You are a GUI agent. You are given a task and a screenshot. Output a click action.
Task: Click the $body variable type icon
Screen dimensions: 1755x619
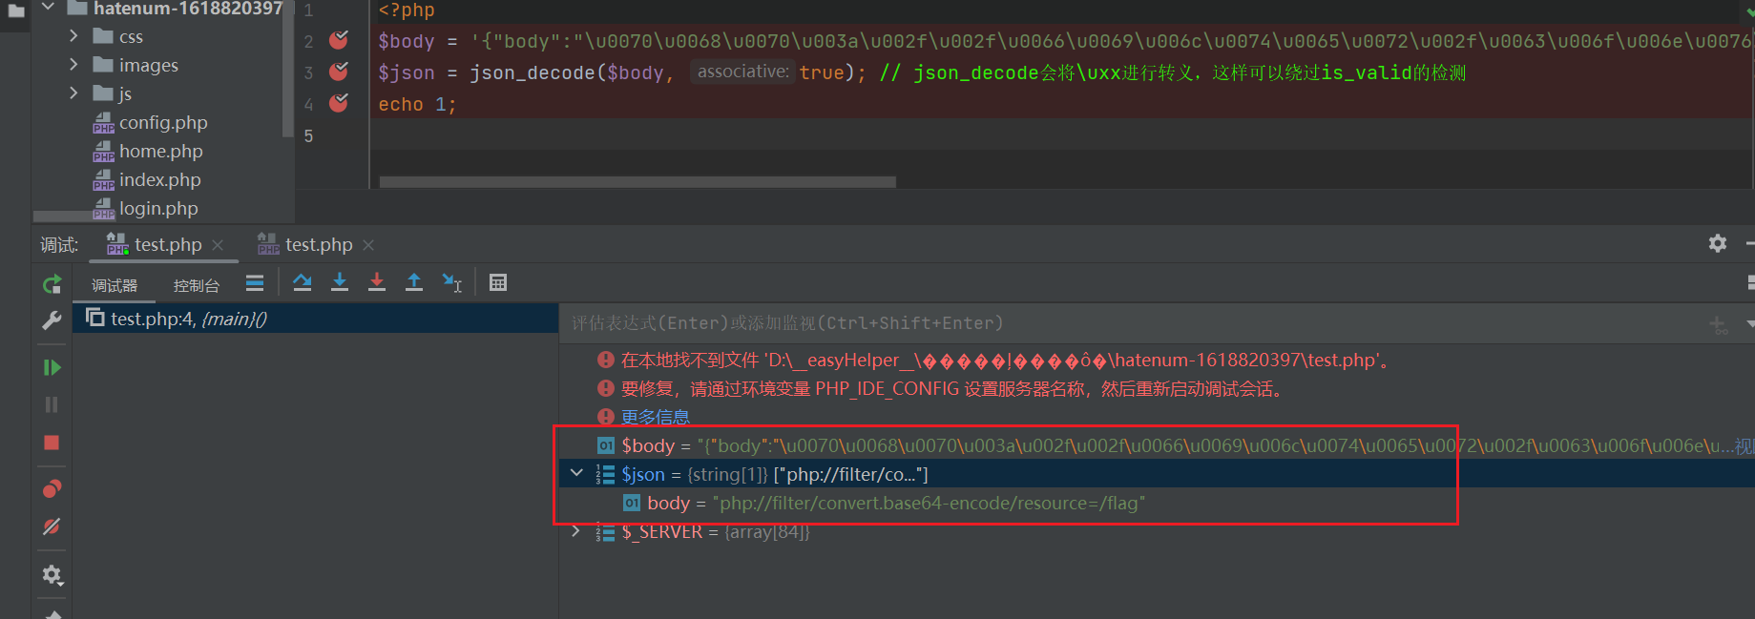(x=606, y=445)
